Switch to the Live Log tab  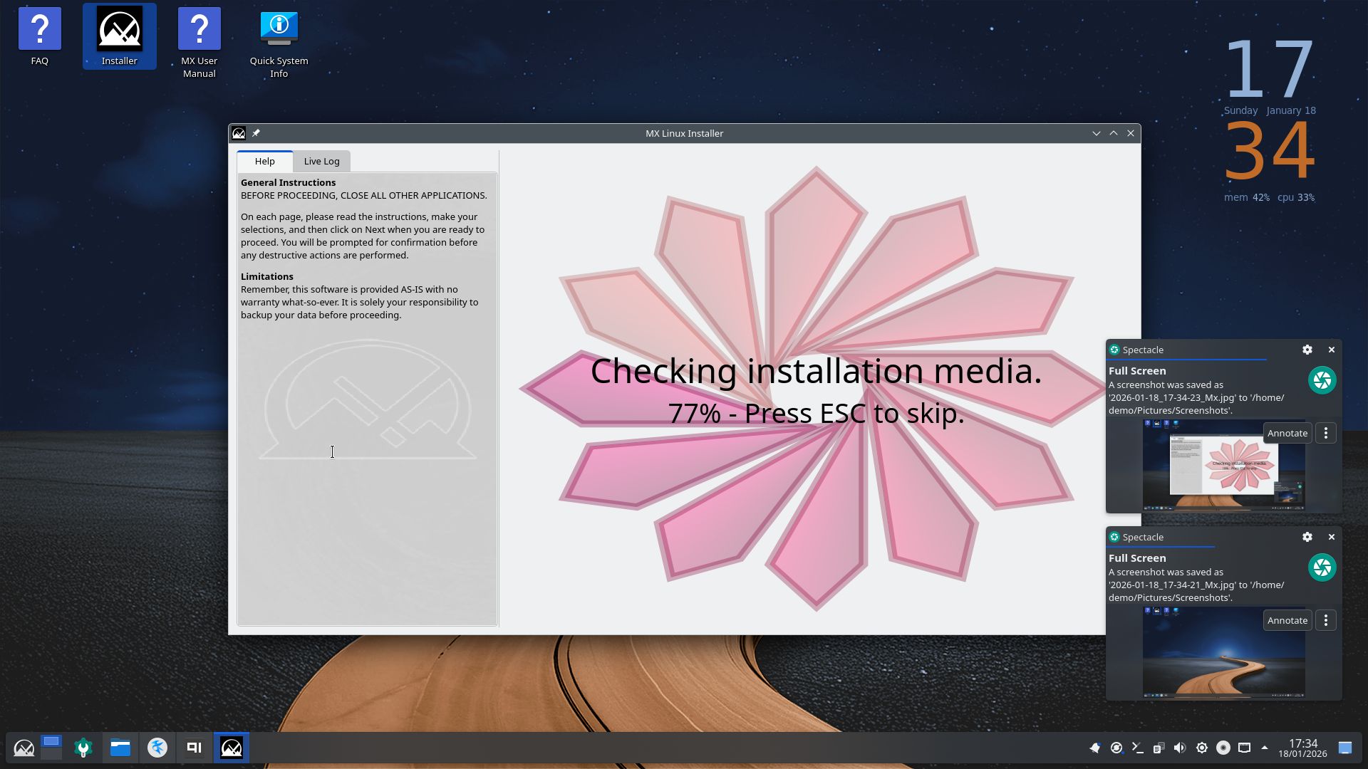321,161
